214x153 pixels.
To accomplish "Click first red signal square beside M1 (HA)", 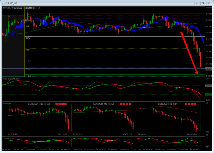I will (186, 104).
